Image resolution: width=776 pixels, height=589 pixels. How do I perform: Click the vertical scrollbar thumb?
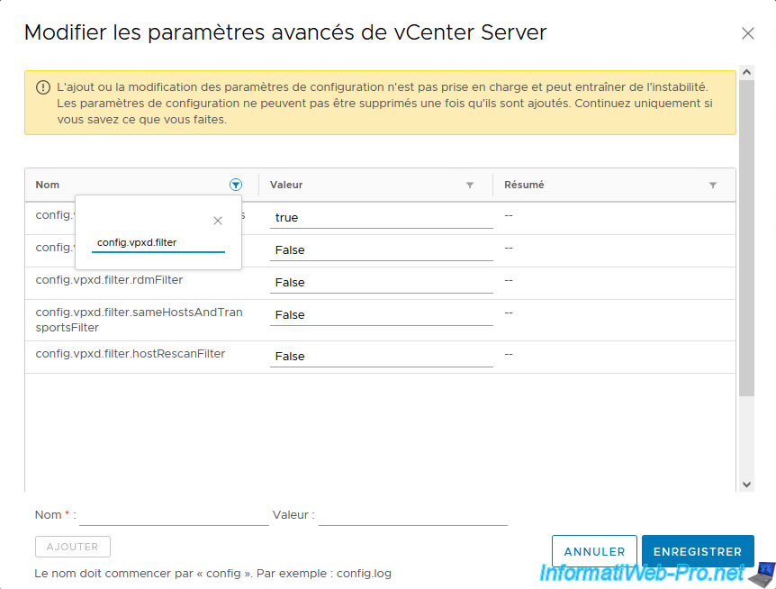click(x=747, y=238)
